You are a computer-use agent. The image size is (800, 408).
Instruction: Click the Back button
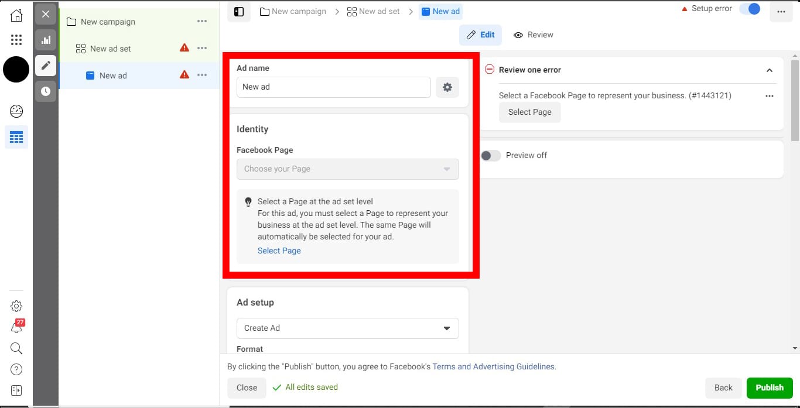click(723, 388)
